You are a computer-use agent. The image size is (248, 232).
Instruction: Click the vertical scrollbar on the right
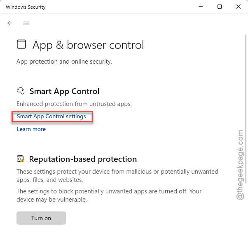[246, 109]
